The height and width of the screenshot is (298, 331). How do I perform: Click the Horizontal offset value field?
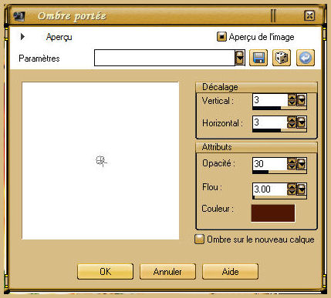click(x=270, y=122)
